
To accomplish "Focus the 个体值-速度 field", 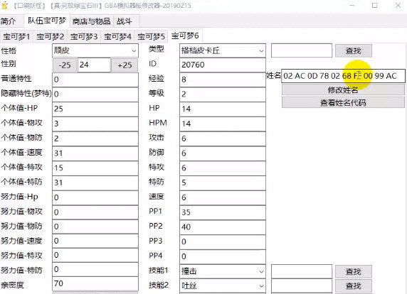I will click(x=95, y=153).
